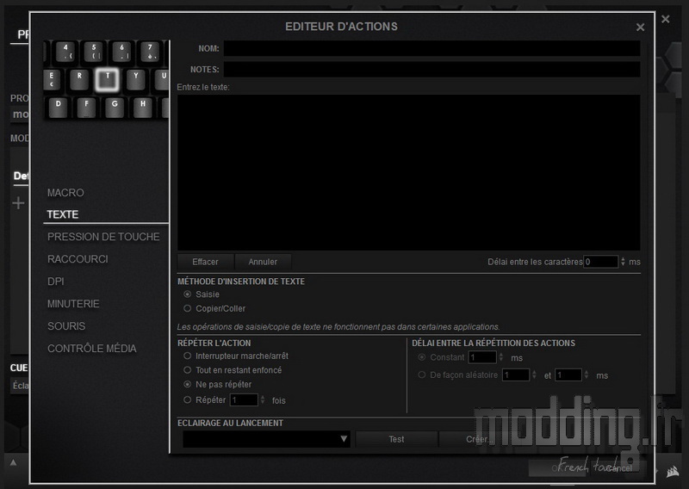Add new item with plus icon
The width and height of the screenshot is (689, 489).
click(18, 203)
